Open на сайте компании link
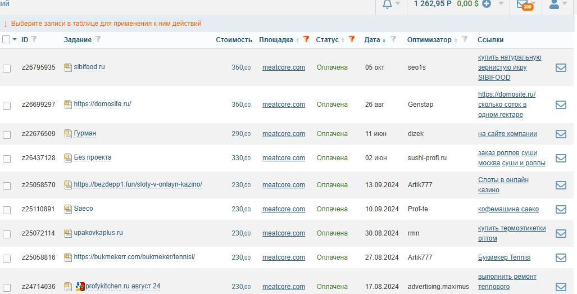This screenshot has width=577, height=294. [x=507, y=134]
